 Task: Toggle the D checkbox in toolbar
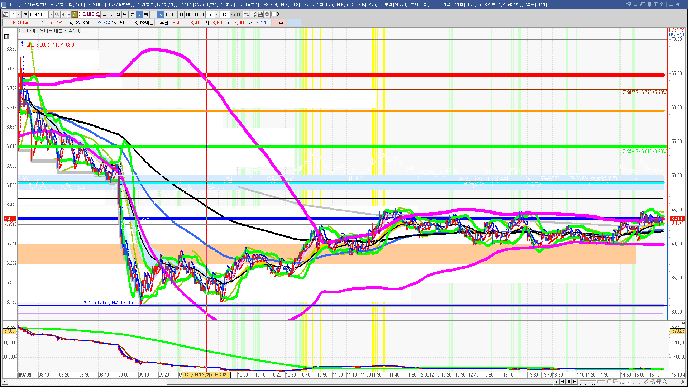pyautogui.click(x=274, y=14)
